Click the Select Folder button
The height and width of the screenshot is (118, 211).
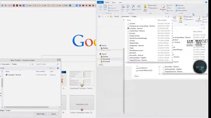tap(41, 114)
